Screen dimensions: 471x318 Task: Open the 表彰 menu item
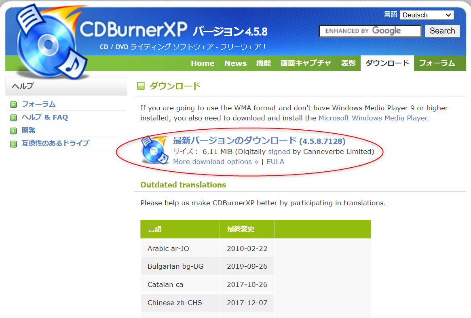click(x=348, y=63)
